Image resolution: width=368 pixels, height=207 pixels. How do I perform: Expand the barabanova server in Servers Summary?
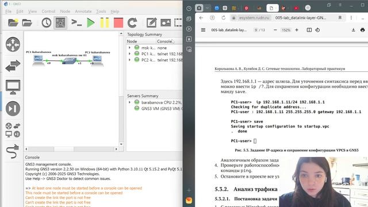pos(129,102)
